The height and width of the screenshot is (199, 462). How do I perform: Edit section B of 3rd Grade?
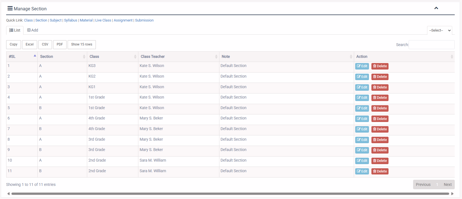362,150
